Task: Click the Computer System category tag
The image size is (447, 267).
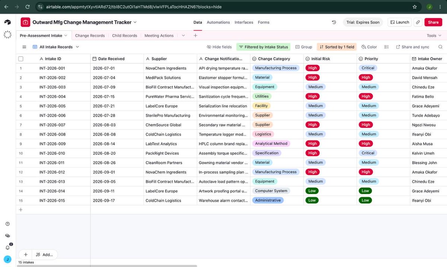Action: (x=271, y=191)
